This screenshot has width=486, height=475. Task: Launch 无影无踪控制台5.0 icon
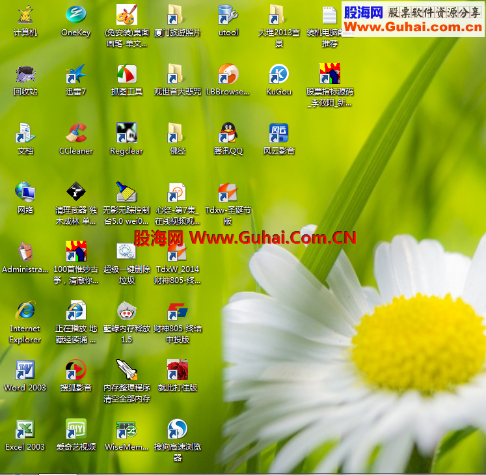(127, 192)
